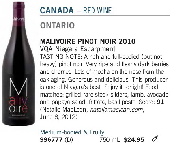
Task: Click the 'alivoire' red lettering on bottle
Action: point(19,105)
